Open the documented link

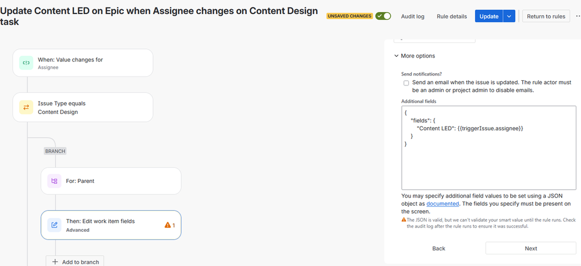click(x=442, y=204)
